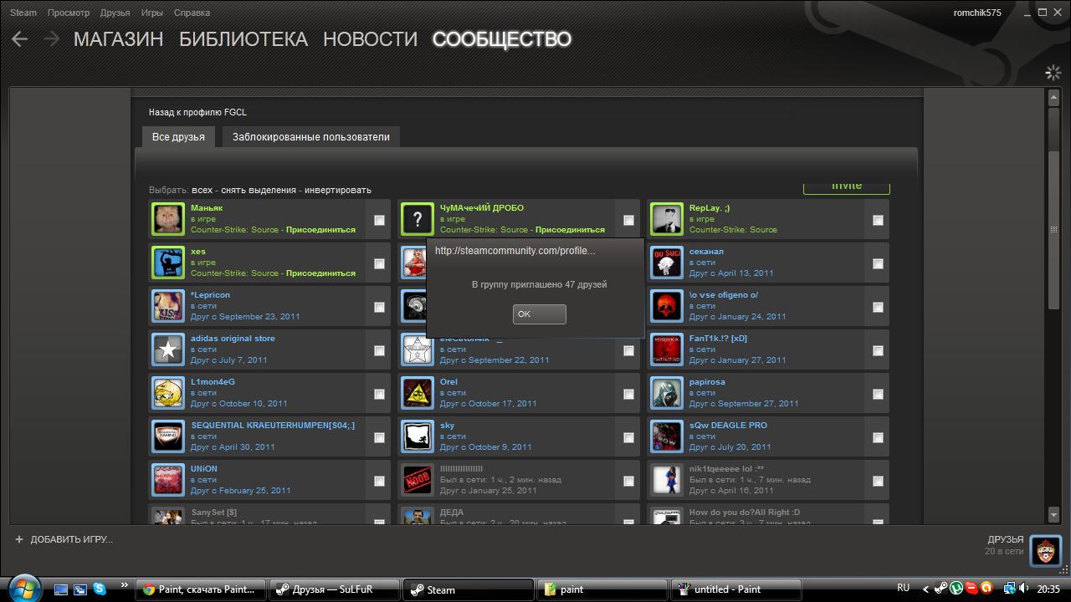This screenshot has height=602, width=1071.
Task: Open sky avatar
Action: click(418, 436)
